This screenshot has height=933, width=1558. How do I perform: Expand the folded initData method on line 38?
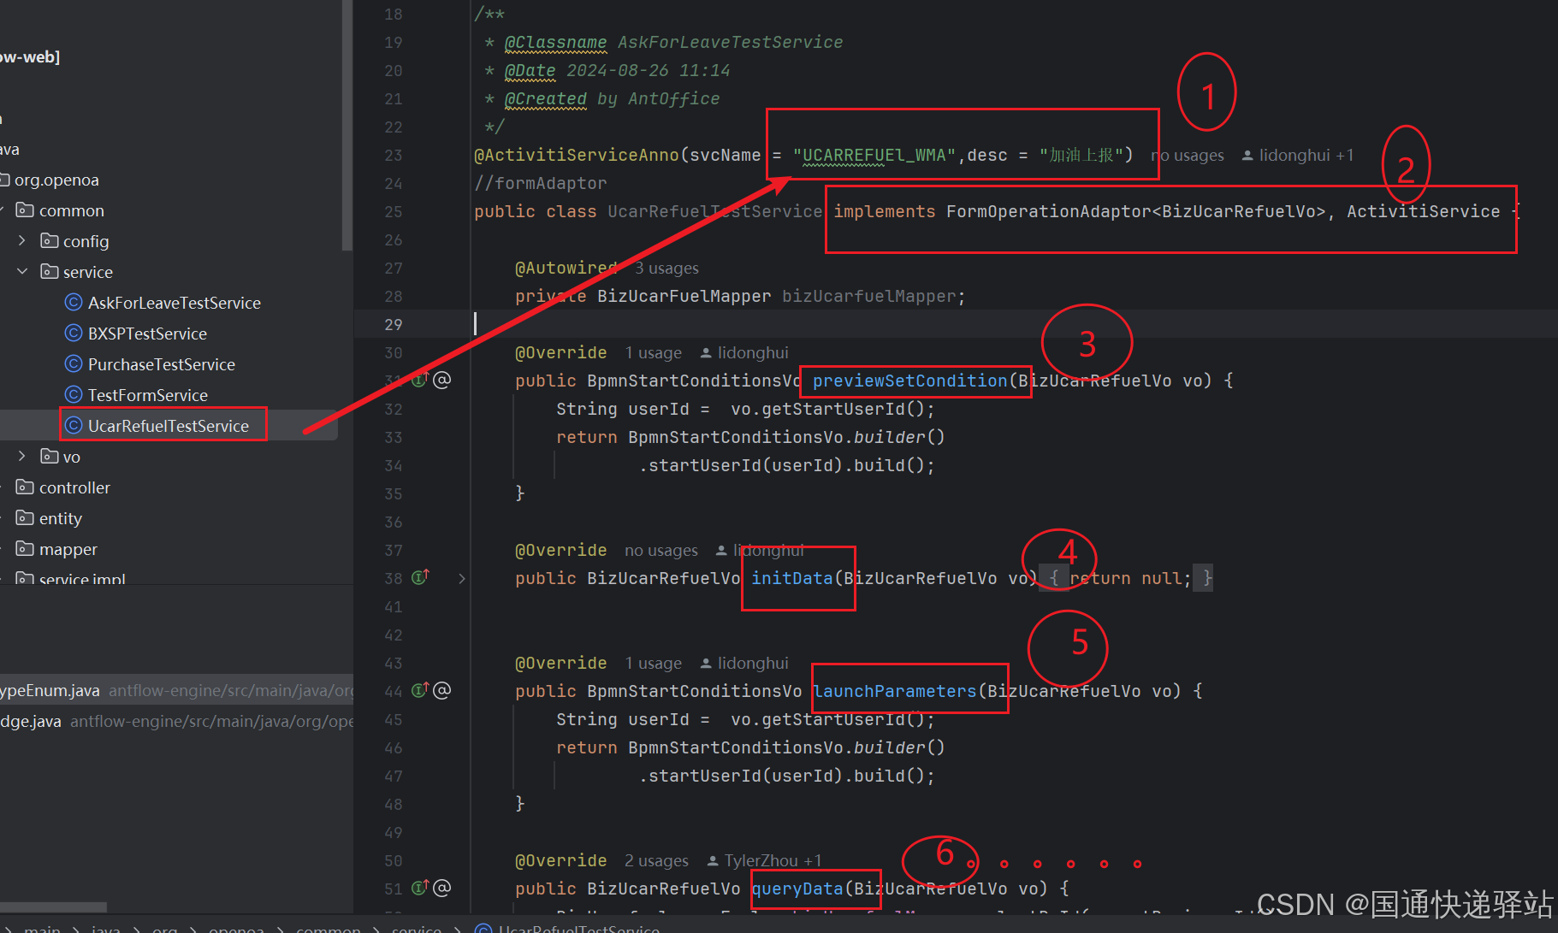pyautogui.click(x=462, y=578)
